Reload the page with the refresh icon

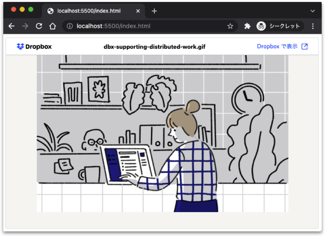pyautogui.click(x=39, y=26)
